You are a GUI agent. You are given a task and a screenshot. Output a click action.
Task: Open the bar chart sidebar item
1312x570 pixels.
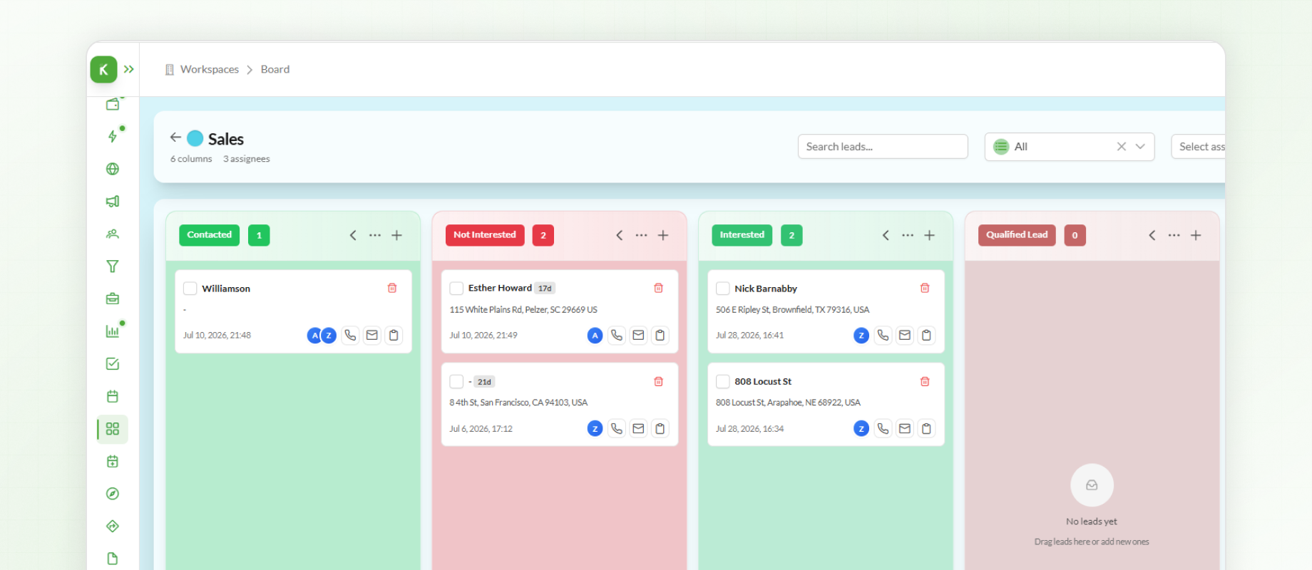[113, 331]
